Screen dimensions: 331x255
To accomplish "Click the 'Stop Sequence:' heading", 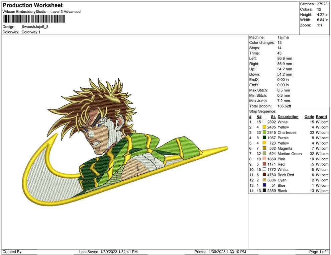I will point(262,111).
